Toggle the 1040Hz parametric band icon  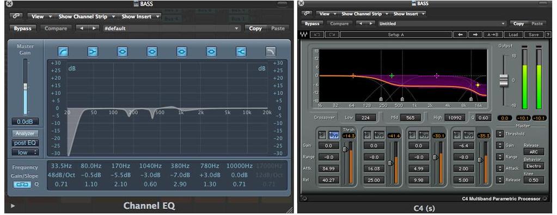tap(152, 52)
